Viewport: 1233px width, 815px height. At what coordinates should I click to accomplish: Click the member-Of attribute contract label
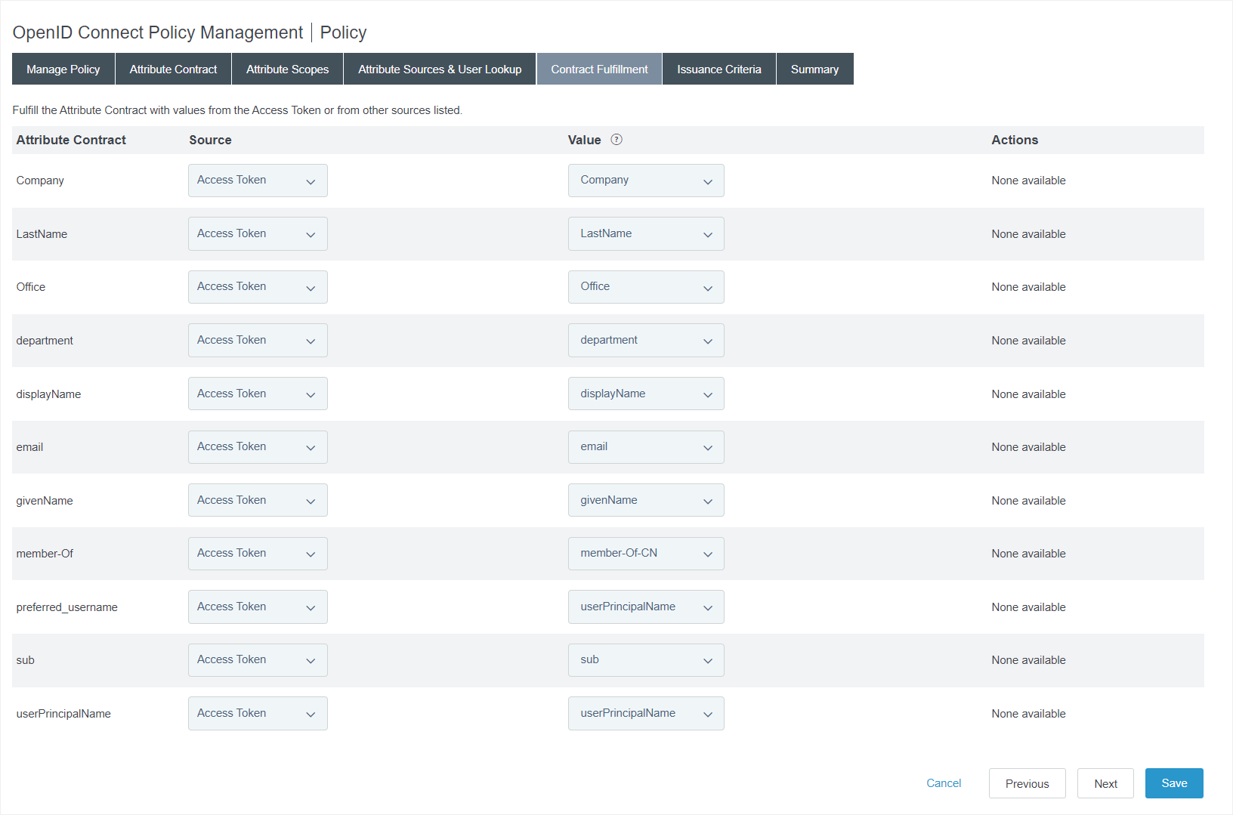coord(45,554)
